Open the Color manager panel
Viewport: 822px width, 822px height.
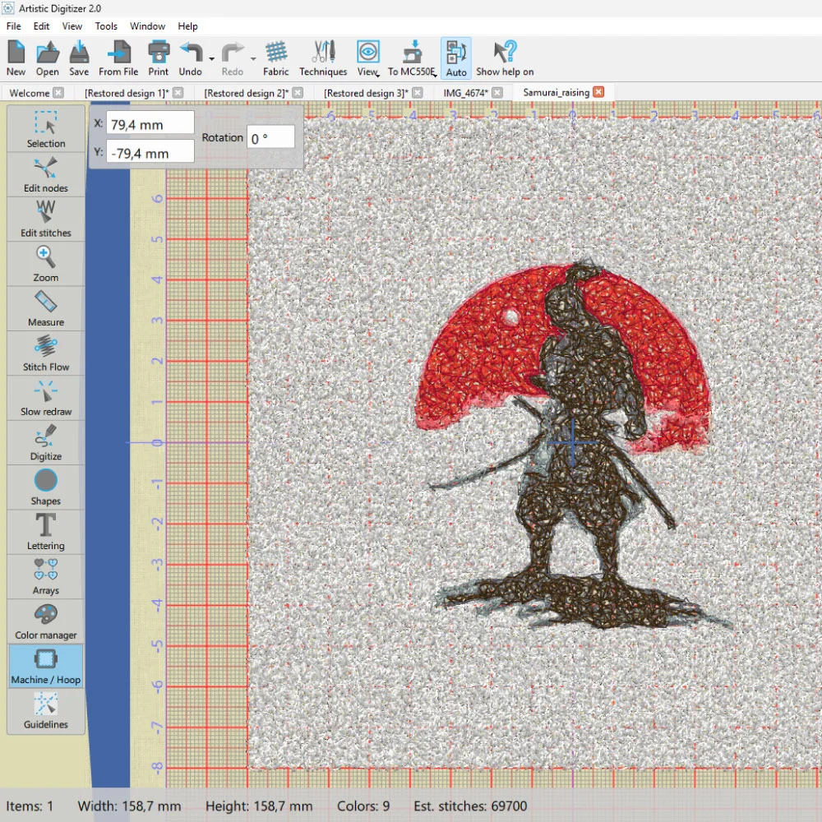(x=45, y=621)
